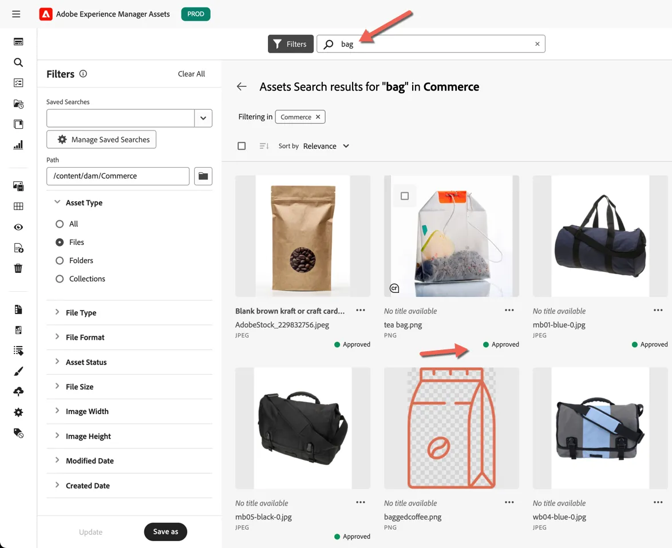The width and height of the screenshot is (672, 548).
Task: Click the search field containing bag
Action: pos(430,43)
